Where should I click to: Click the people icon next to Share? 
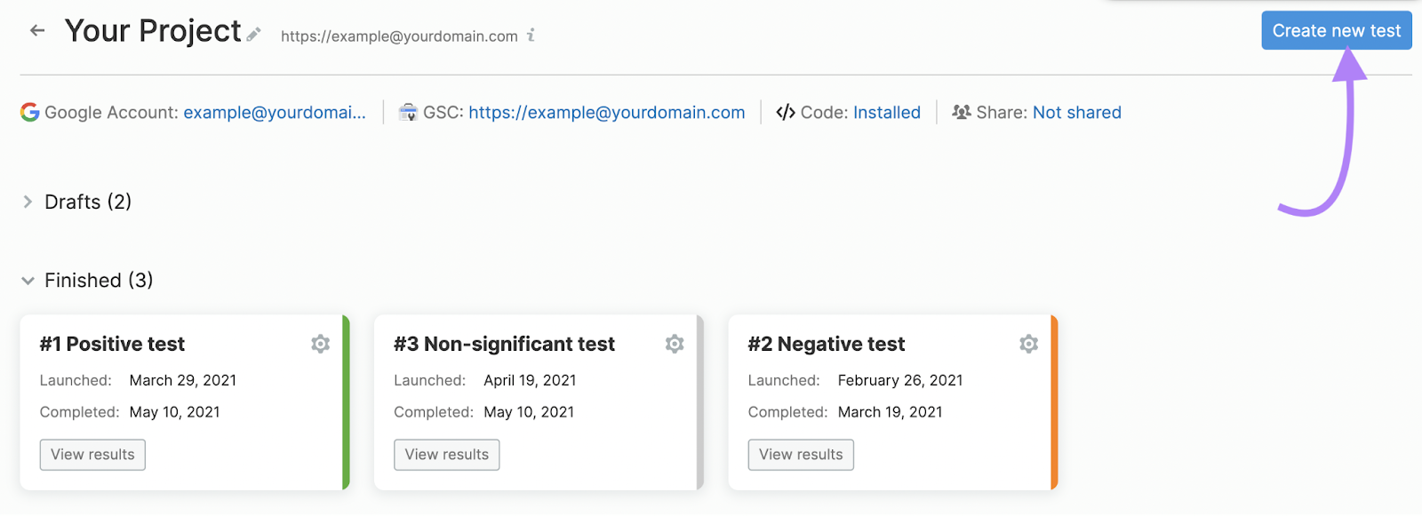tap(963, 112)
